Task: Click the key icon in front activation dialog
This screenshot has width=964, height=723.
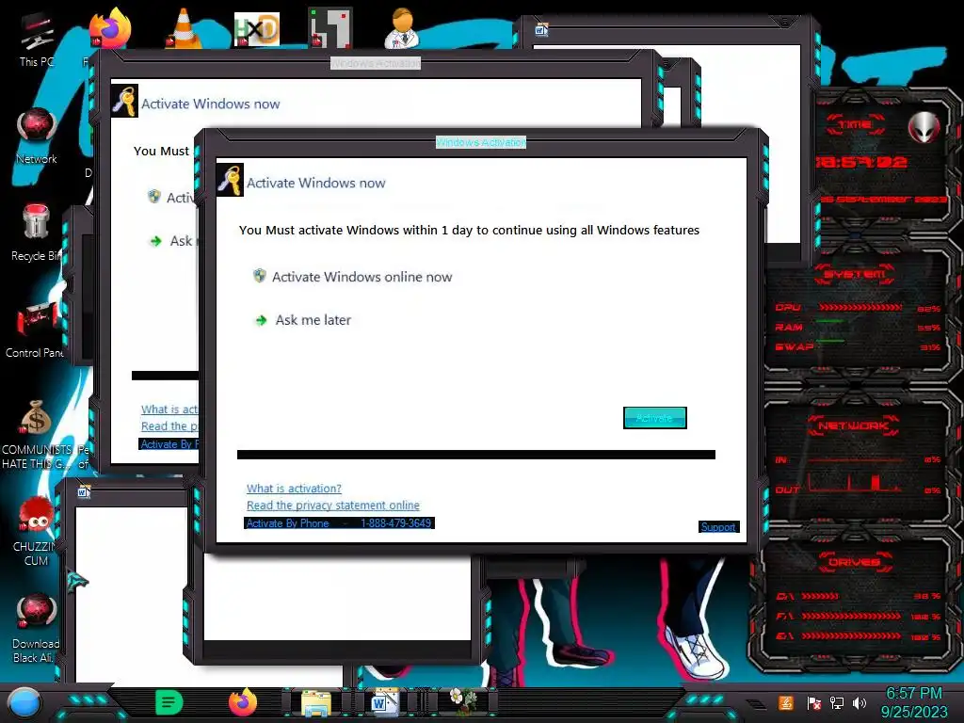Action: pos(230,180)
